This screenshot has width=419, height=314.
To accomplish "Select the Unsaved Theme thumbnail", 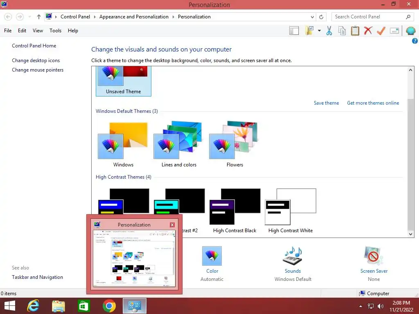I will 124,81.
